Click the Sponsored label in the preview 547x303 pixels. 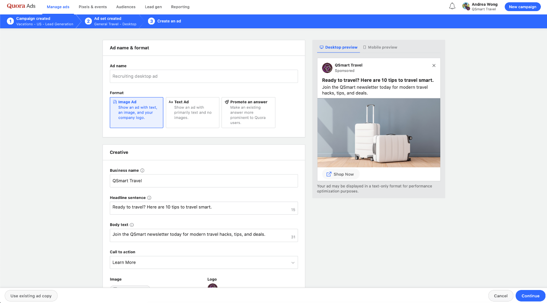[345, 71]
